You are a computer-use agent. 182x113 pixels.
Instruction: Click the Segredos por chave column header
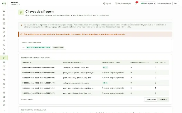pos(111,62)
